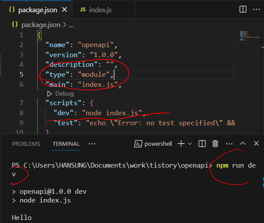Click the Debug play triangle icon
The image size is (264, 223).
point(49,94)
